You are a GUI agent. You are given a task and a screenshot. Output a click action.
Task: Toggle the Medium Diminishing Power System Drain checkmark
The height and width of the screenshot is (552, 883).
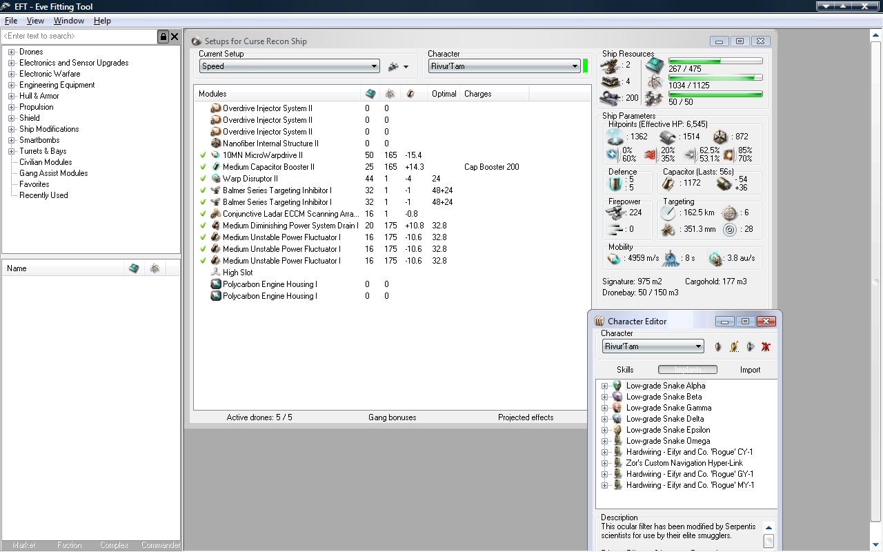point(203,226)
